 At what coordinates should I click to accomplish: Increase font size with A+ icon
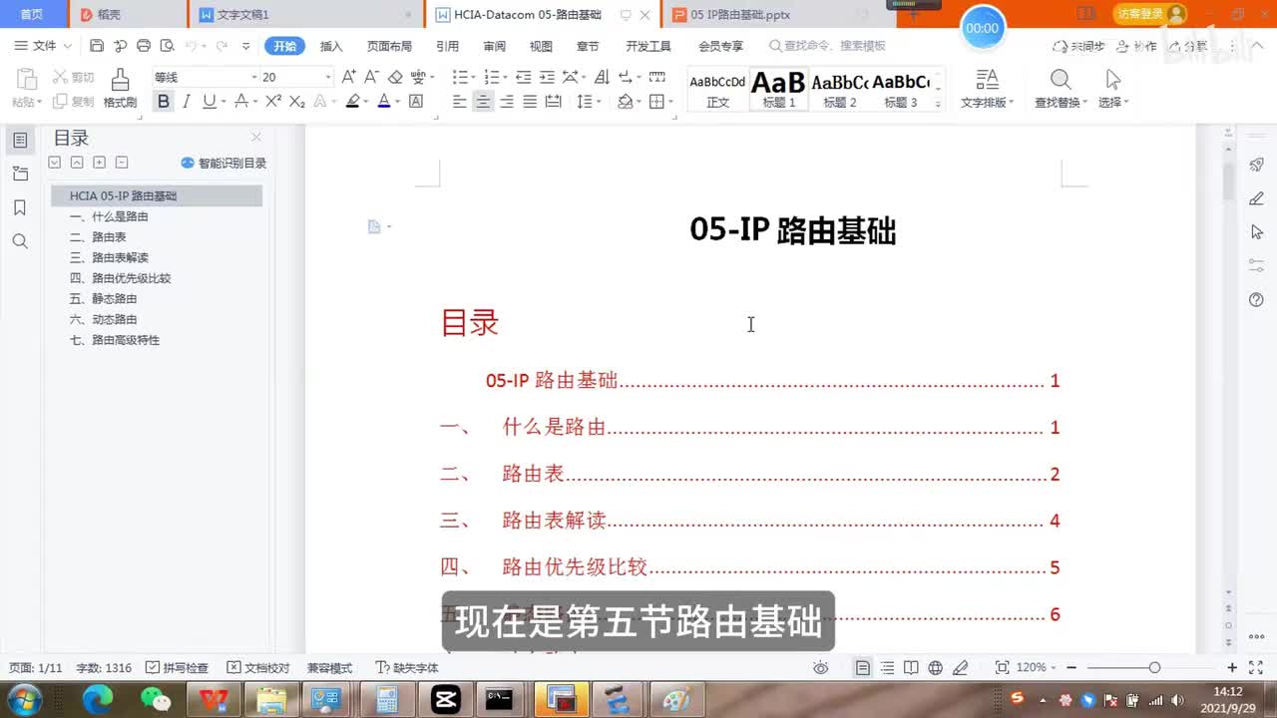pos(349,77)
